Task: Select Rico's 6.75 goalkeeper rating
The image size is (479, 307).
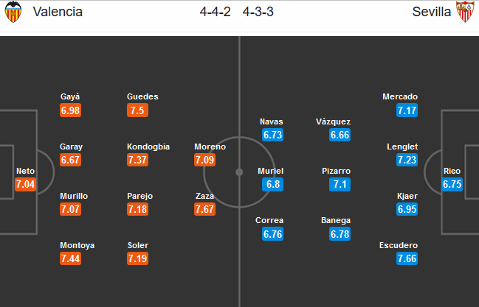Action: click(x=452, y=185)
